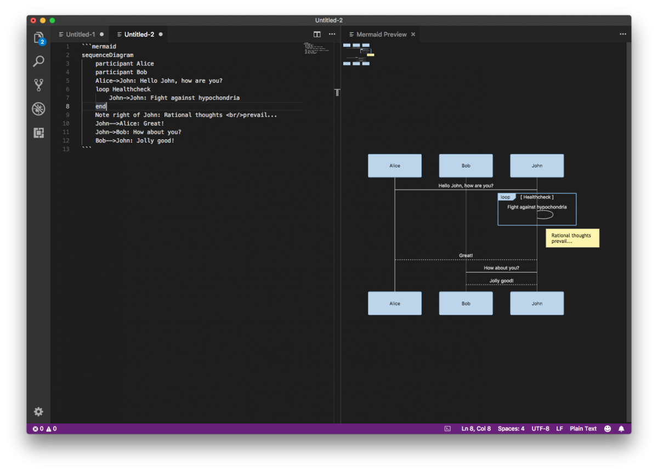Viewport: 658px width, 472px height.
Task: Click the errors and warnings count
Action: [44, 429]
